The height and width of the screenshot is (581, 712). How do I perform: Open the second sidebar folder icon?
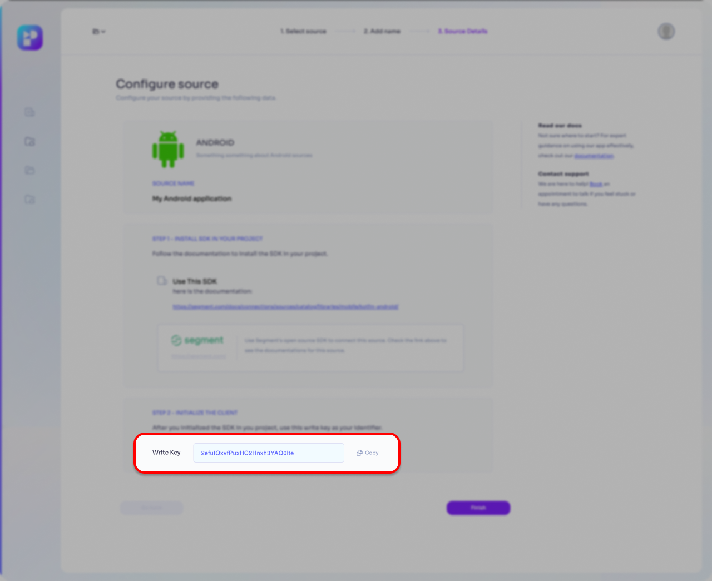[x=30, y=142]
